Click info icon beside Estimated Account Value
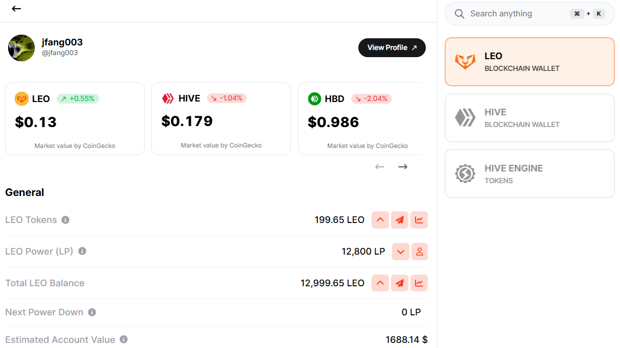This screenshot has height=348, width=620. [124, 339]
